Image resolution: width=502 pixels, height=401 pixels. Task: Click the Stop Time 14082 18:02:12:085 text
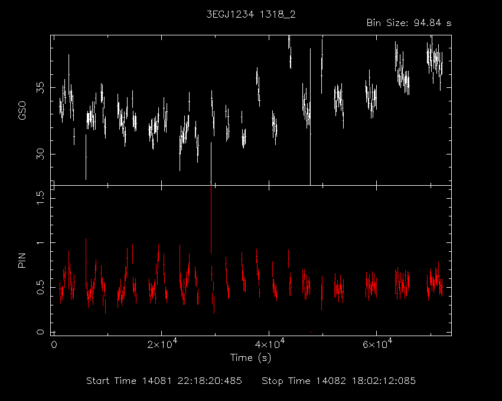coord(339,381)
